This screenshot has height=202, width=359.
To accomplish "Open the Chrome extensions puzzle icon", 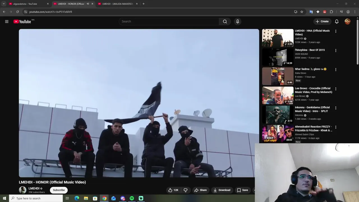I will (331, 12).
